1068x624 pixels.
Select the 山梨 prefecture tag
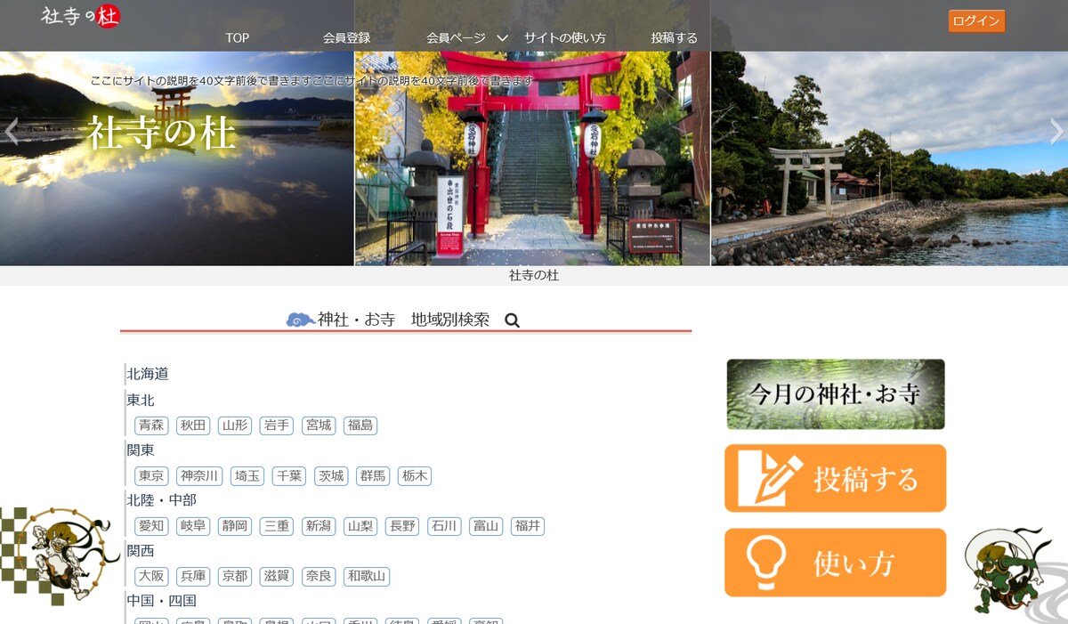point(360,526)
